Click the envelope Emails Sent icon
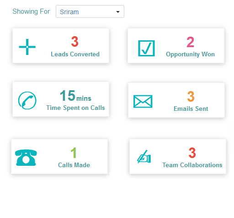Viewport: 234px width, 218px height. [143, 101]
